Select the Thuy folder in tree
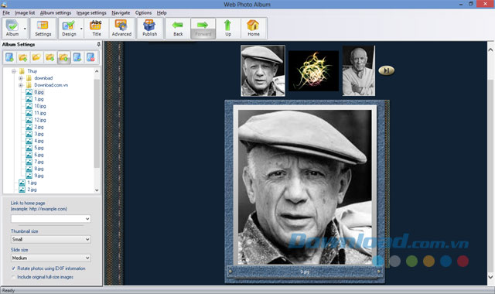Image resolution: width=495 pixels, height=294 pixels. (32, 71)
